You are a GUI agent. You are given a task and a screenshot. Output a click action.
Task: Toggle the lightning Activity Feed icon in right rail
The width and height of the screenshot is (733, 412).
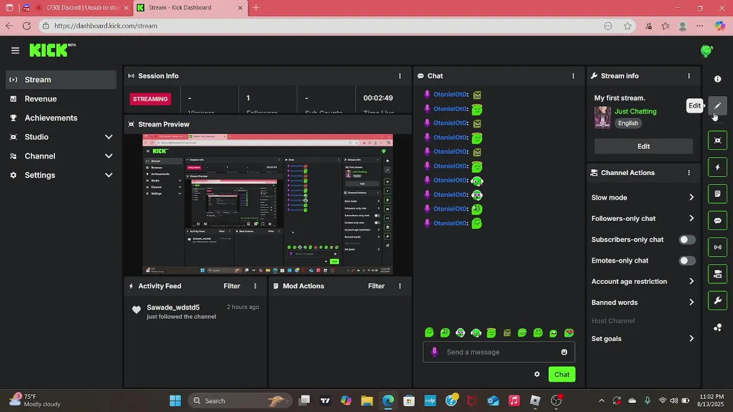tap(718, 168)
